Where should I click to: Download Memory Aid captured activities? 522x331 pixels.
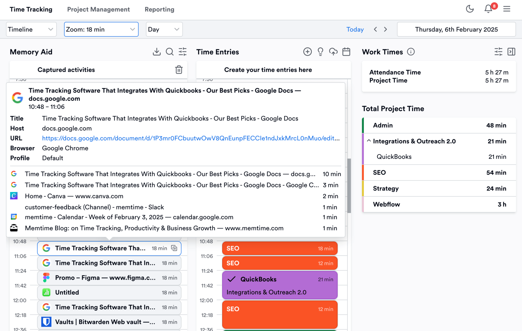157,52
